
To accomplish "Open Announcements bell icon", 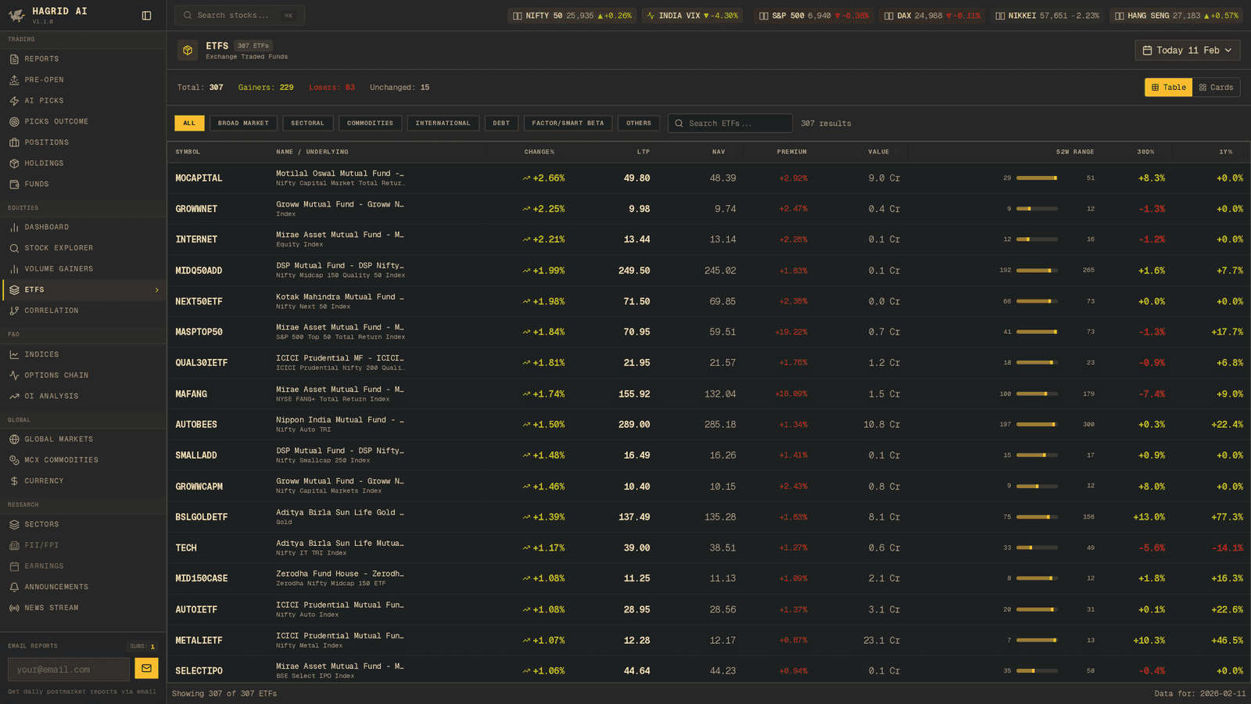I will (x=14, y=587).
